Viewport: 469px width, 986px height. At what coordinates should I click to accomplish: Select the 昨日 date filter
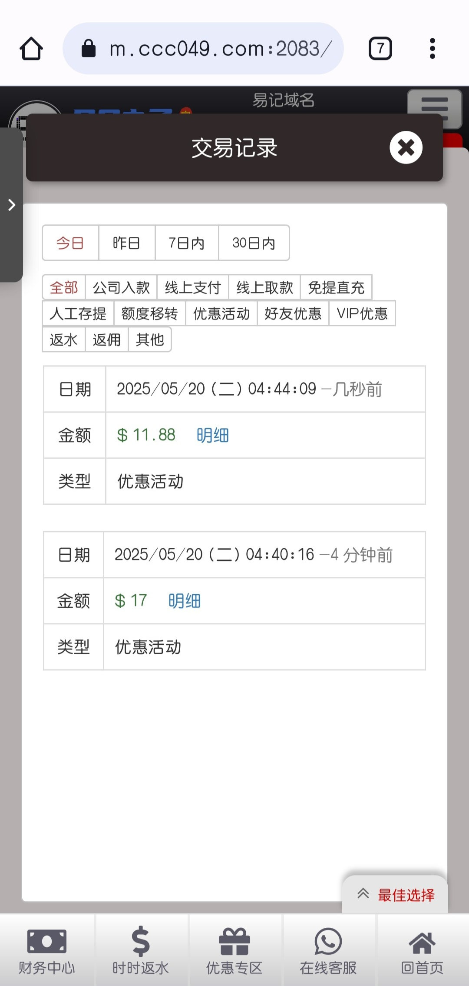click(x=126, y=243)
